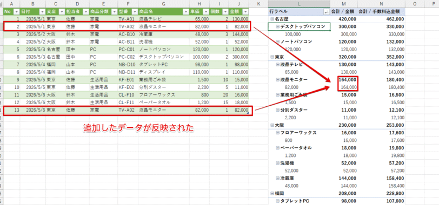Select the 420,000 名古屋 total cell
Screen dimensions: 439x205
[343, 19]
